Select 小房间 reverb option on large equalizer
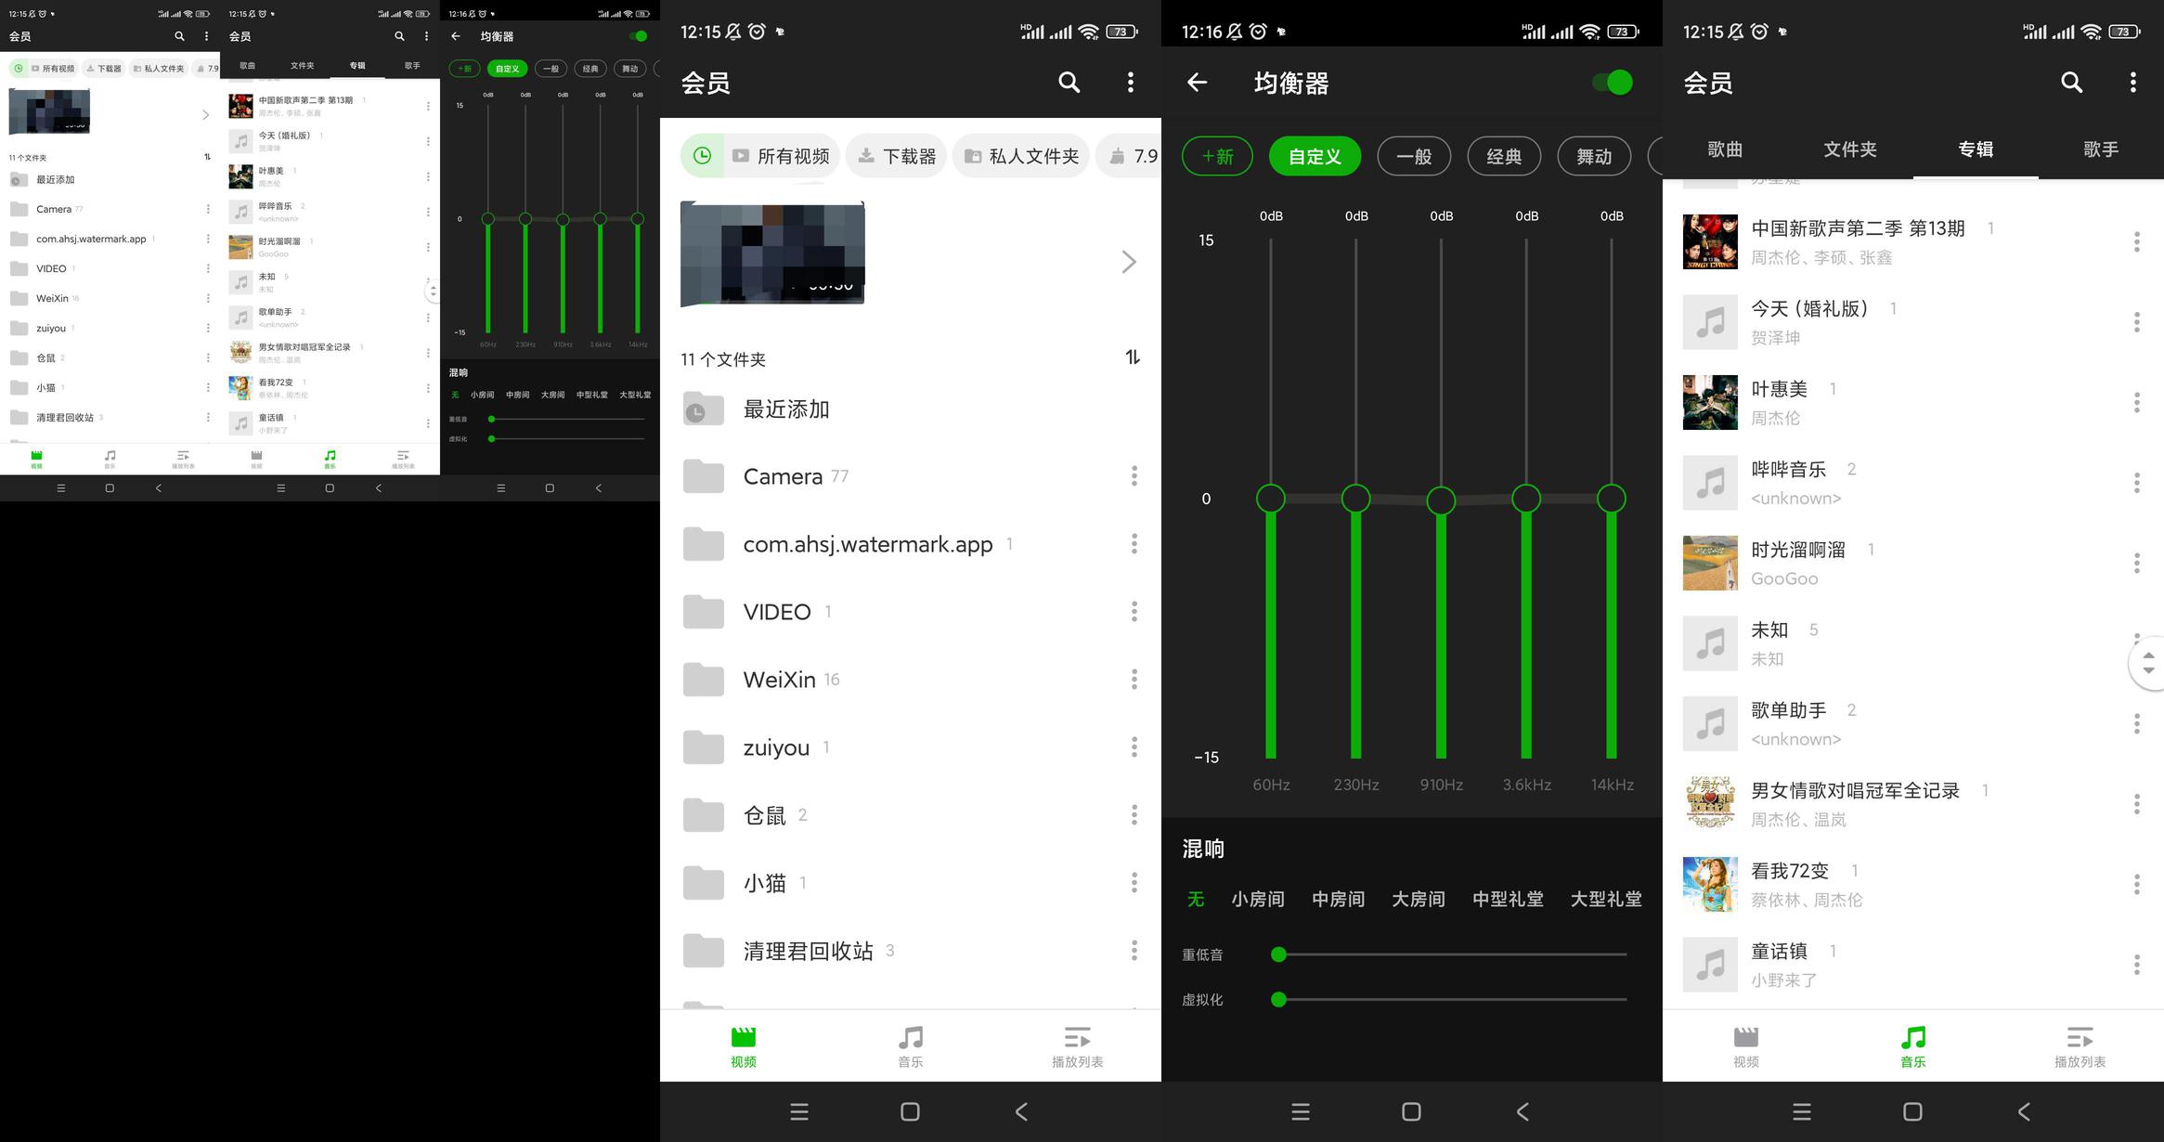This screenshot has width=2164, height=1142. pos(1257,899)
